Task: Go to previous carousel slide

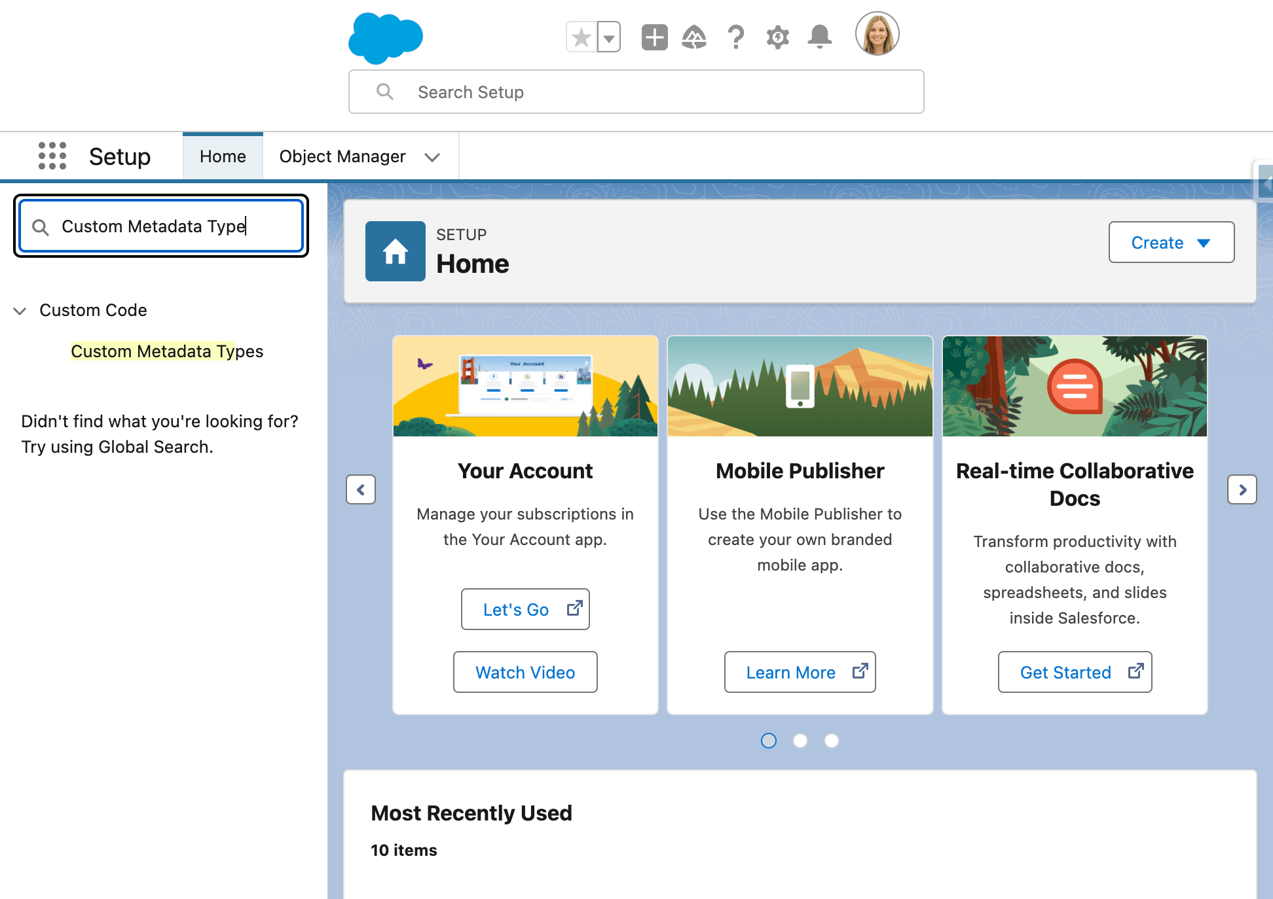Action: pyautogui.click(x=361, y=489)
